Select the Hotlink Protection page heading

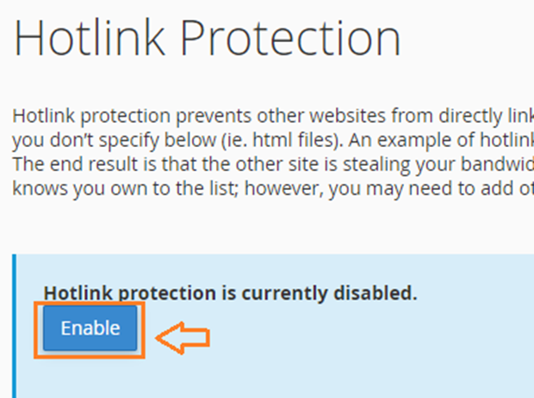pos(207,37)
